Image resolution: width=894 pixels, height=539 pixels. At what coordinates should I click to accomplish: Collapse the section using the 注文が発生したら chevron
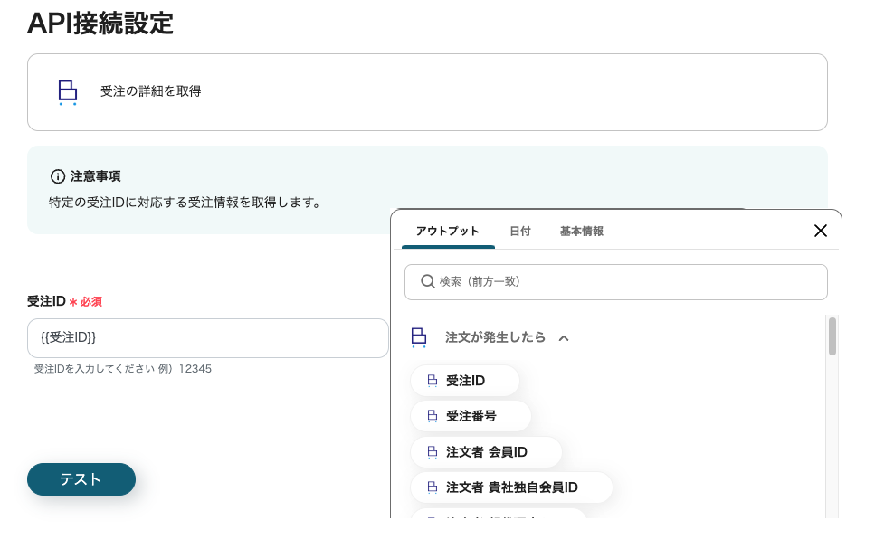point(564,338)
